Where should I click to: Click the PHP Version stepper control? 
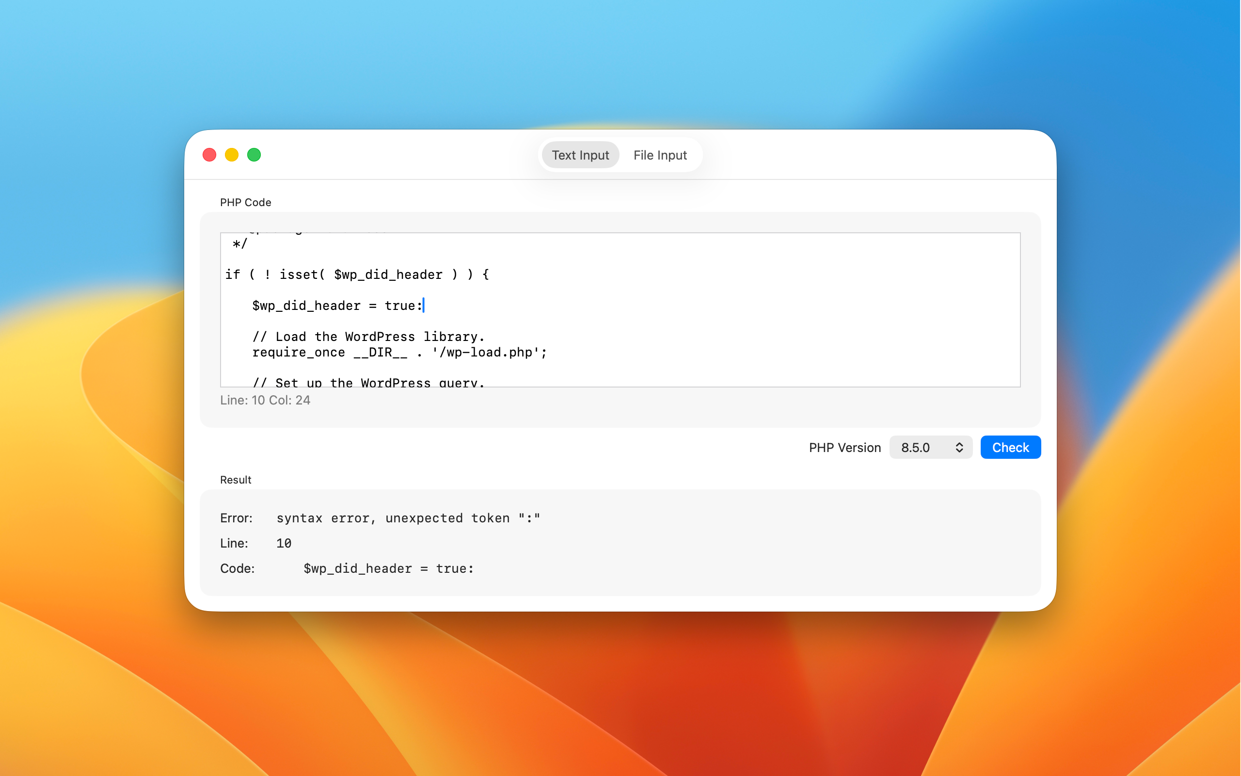click(959, 447)
